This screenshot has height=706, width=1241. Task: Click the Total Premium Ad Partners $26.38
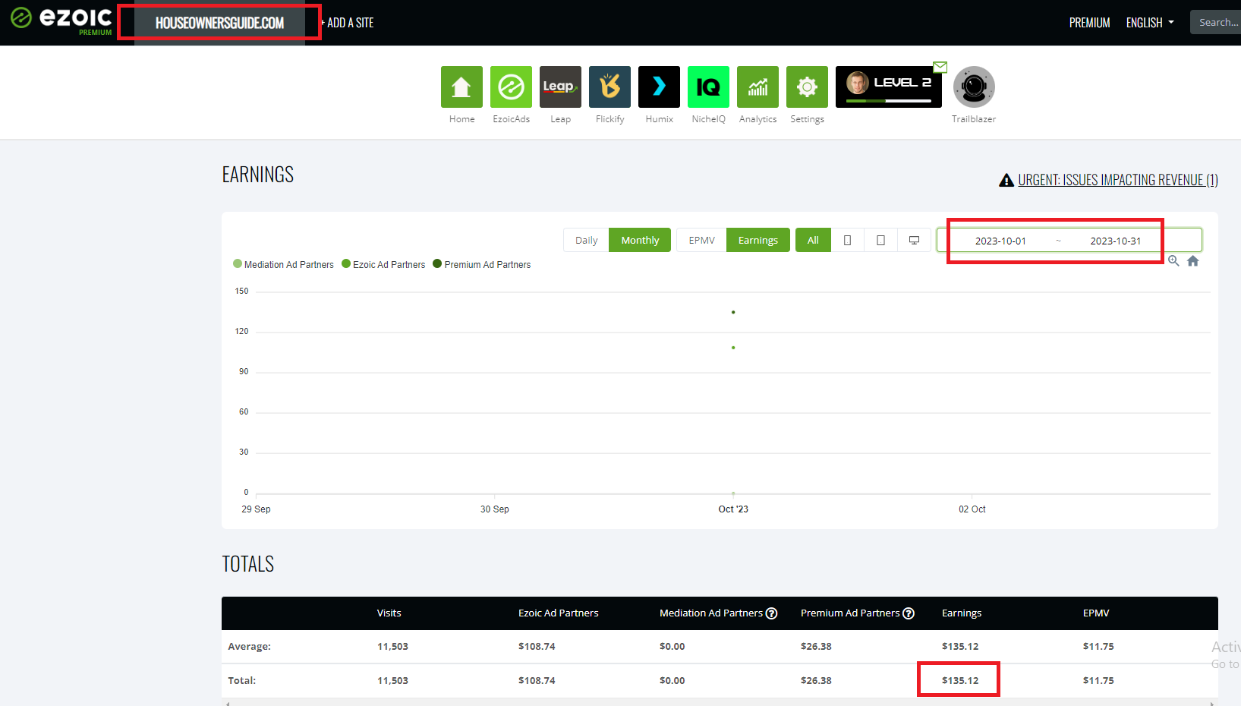tap(816, 680)
